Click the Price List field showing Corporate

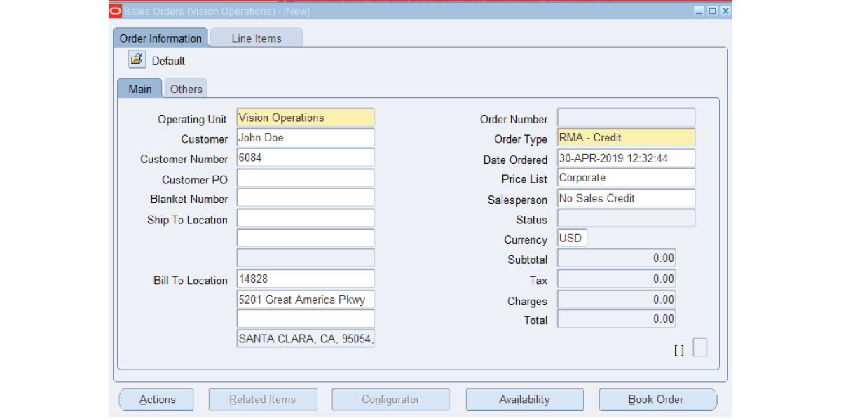626,178
